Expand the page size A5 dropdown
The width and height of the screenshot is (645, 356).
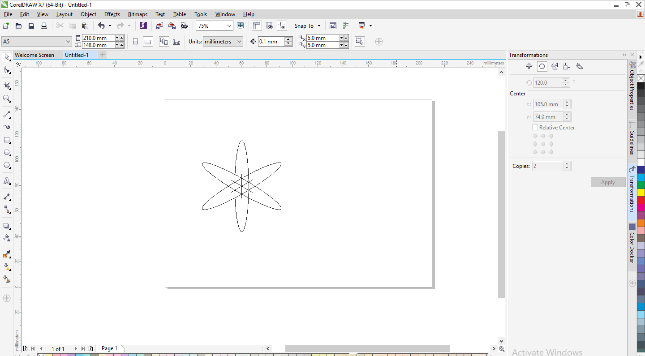coord(68,42)
